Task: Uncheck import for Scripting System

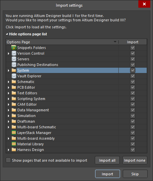Action: coord(133,98)
